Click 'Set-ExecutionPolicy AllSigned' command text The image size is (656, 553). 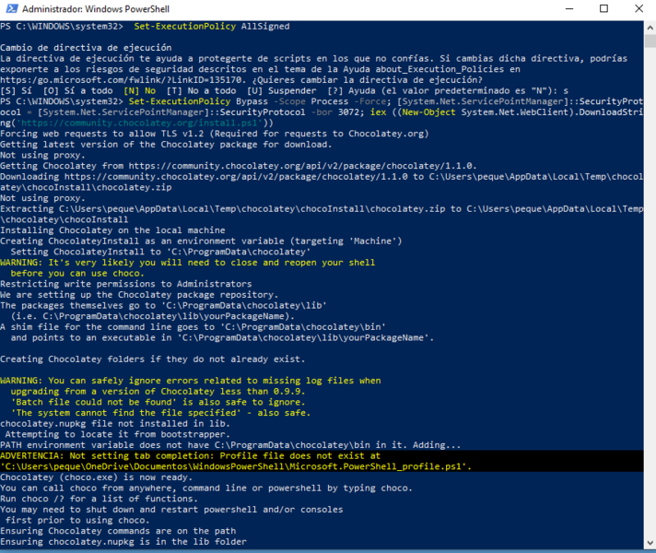point(212,27)
